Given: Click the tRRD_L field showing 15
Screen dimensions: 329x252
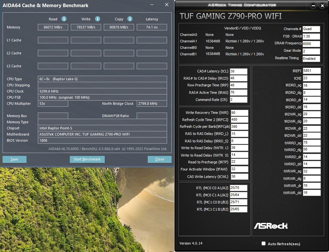Looking at the screenshot, I should pyautogui.click(x=239, y=134).
